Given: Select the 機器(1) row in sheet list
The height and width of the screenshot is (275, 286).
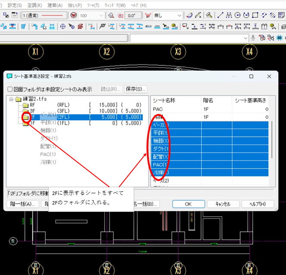Looking at the screenshot, I should click(x=210, y=141).
